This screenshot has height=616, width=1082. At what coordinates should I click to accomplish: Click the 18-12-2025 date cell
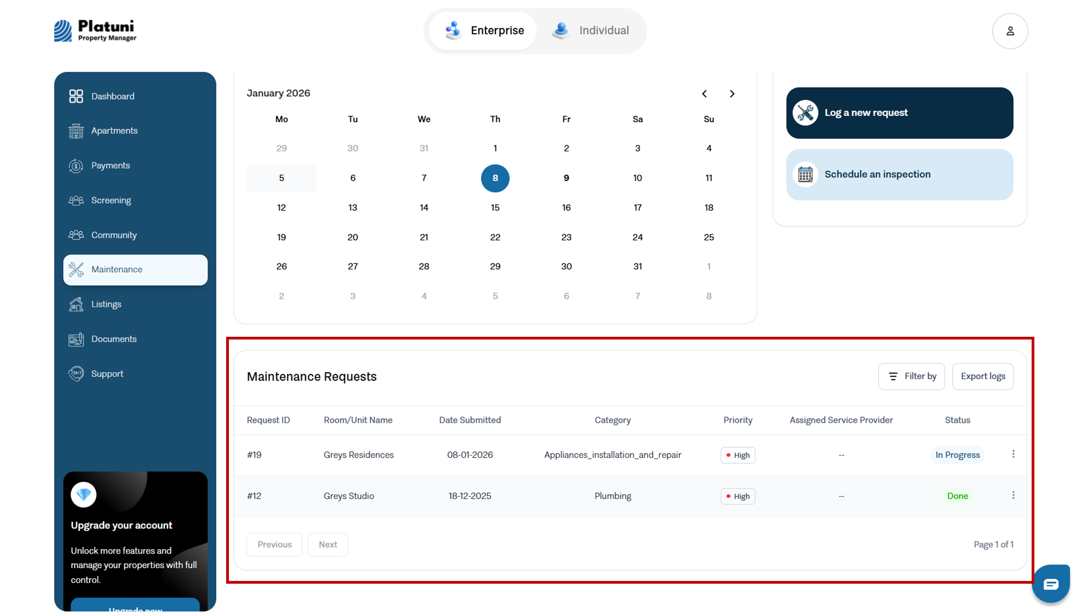tap(470, 496)
